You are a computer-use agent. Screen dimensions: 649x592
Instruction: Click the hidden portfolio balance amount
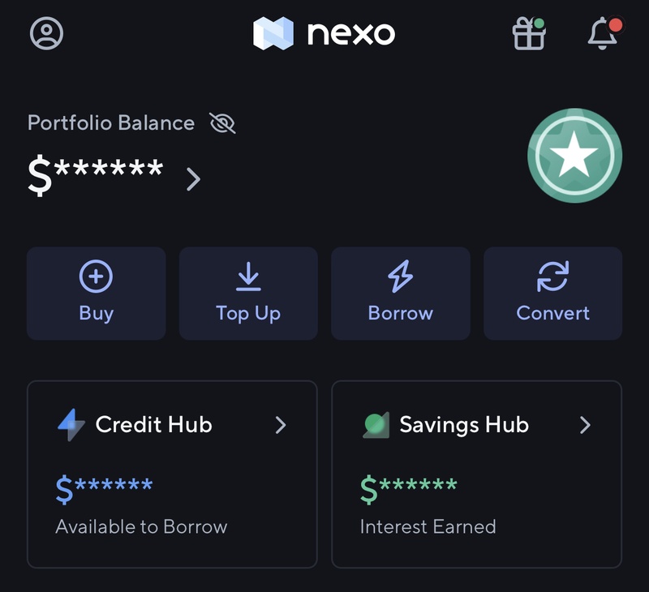96,175
